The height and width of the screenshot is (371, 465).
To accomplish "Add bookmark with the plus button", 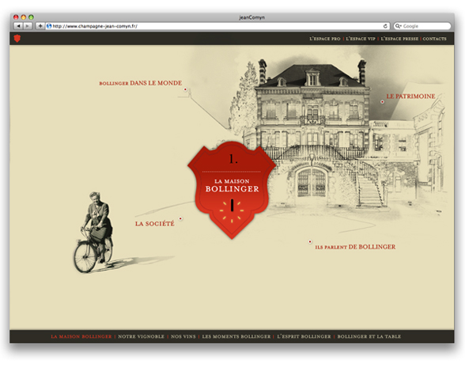I will coord(40,26).
